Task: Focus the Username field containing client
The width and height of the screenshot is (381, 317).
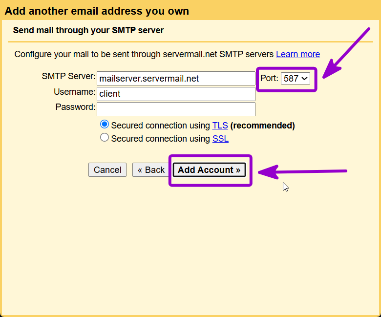Action: pos(176,94)
